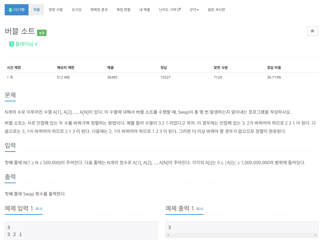Expand the 강의 menu chevron arrow
This screenshot has width=320, height=240.
click(198, 9)
